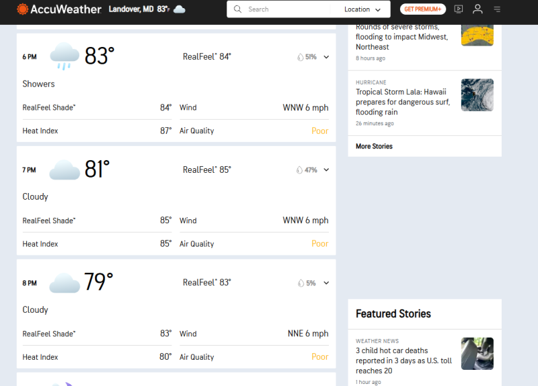
Task: Click the showers cloud icon at 6 PM
Action: point(65,56)
